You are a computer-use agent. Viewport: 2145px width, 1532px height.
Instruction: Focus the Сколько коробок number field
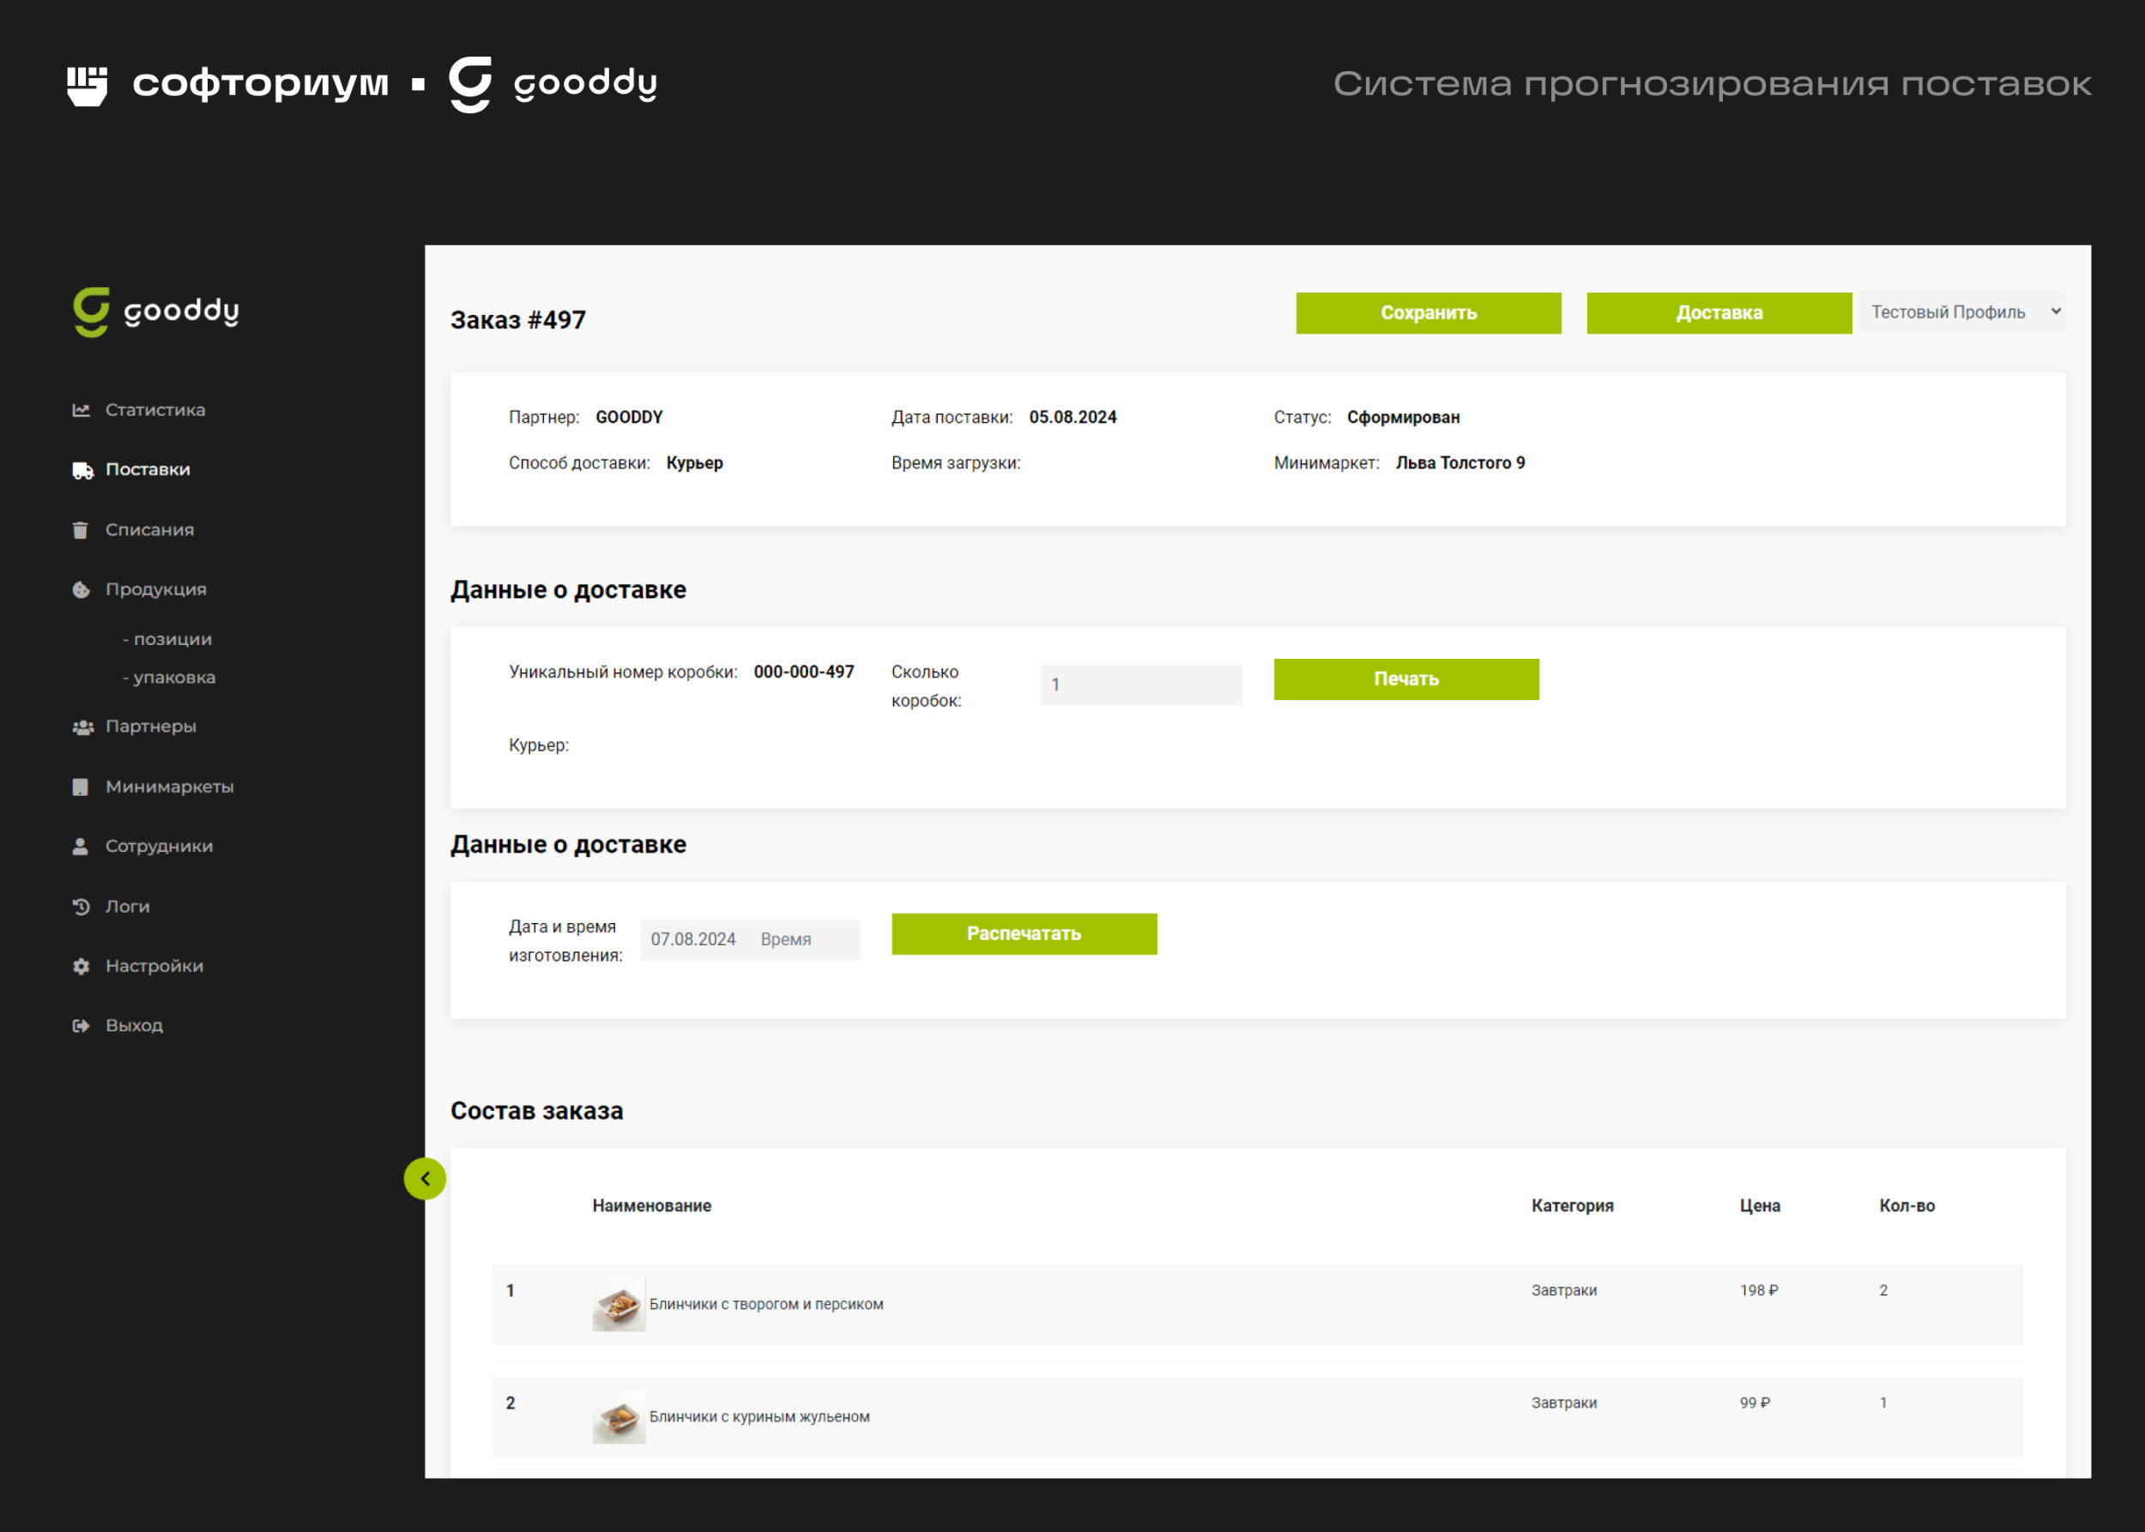point(1140,685)
